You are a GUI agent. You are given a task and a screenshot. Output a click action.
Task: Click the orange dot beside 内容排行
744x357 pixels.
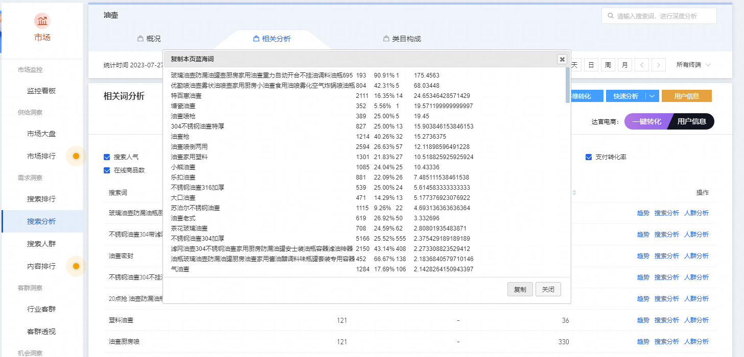pyautogui.click(x=76, y=266)
